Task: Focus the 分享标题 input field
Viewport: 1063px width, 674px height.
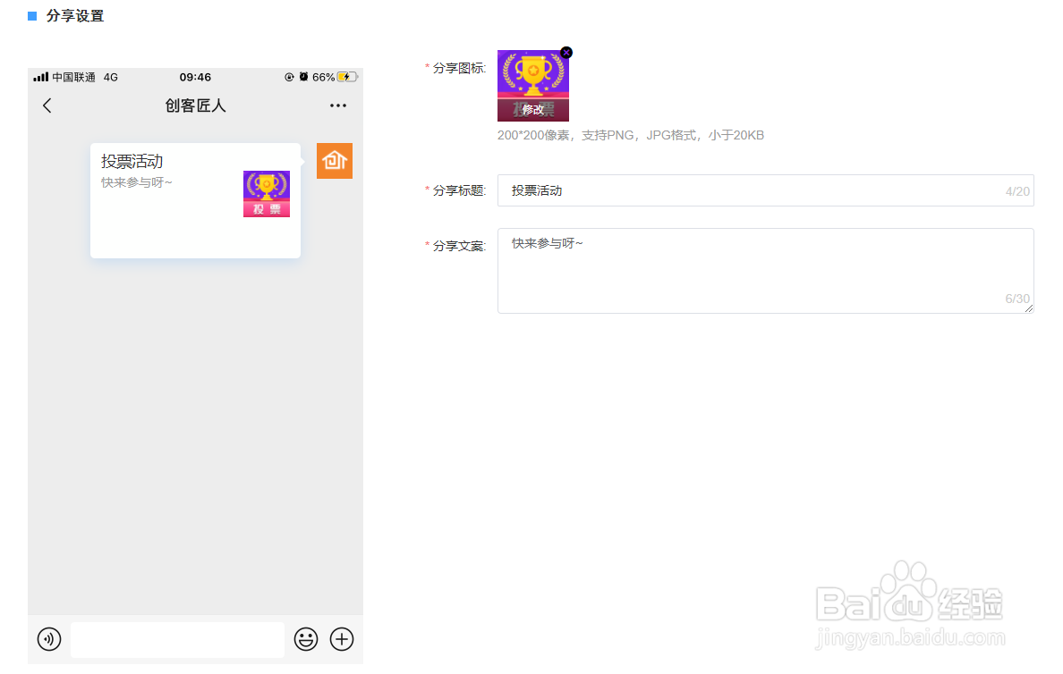Action: coord(765,190)
